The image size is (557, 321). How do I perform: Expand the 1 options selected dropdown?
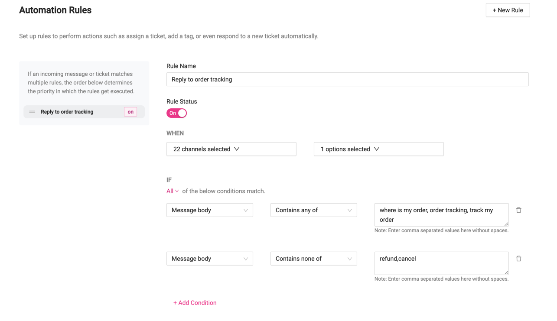[x=378, y=149]
